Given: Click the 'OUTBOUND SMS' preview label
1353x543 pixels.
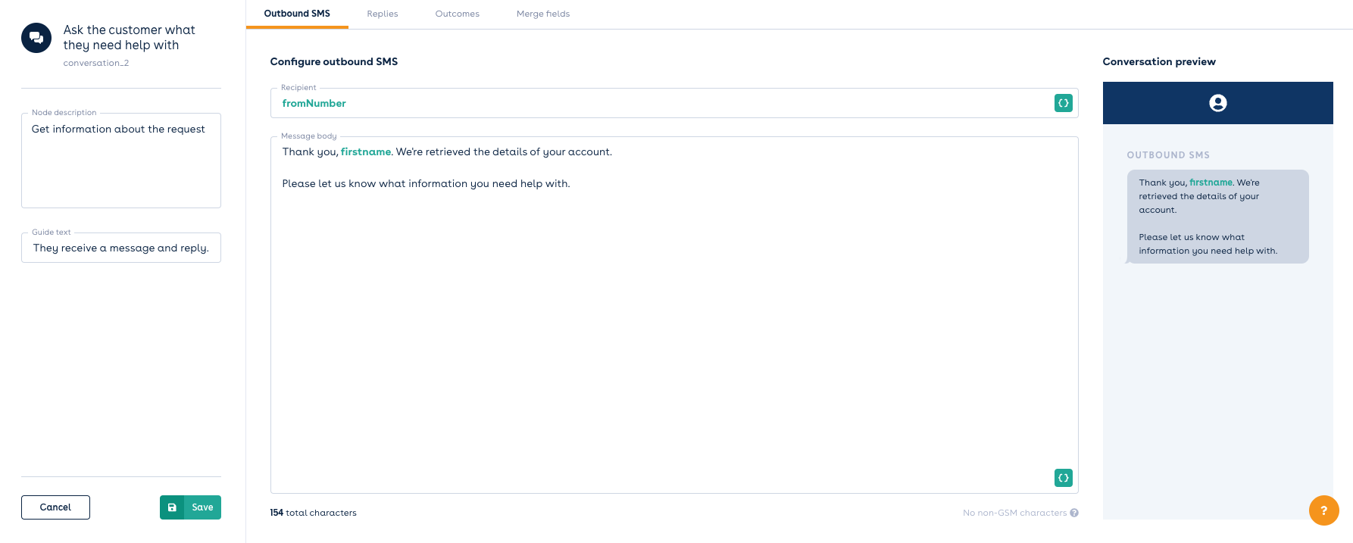Looking at the screenshot, I should [x=1168, y=154].
